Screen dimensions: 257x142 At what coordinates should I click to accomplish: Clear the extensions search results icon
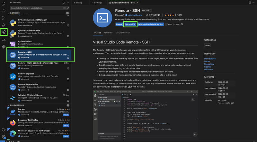click(x=65, y=8)
